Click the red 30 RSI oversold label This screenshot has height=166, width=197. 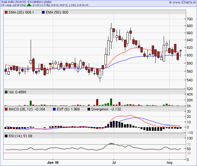click(189, 153)
